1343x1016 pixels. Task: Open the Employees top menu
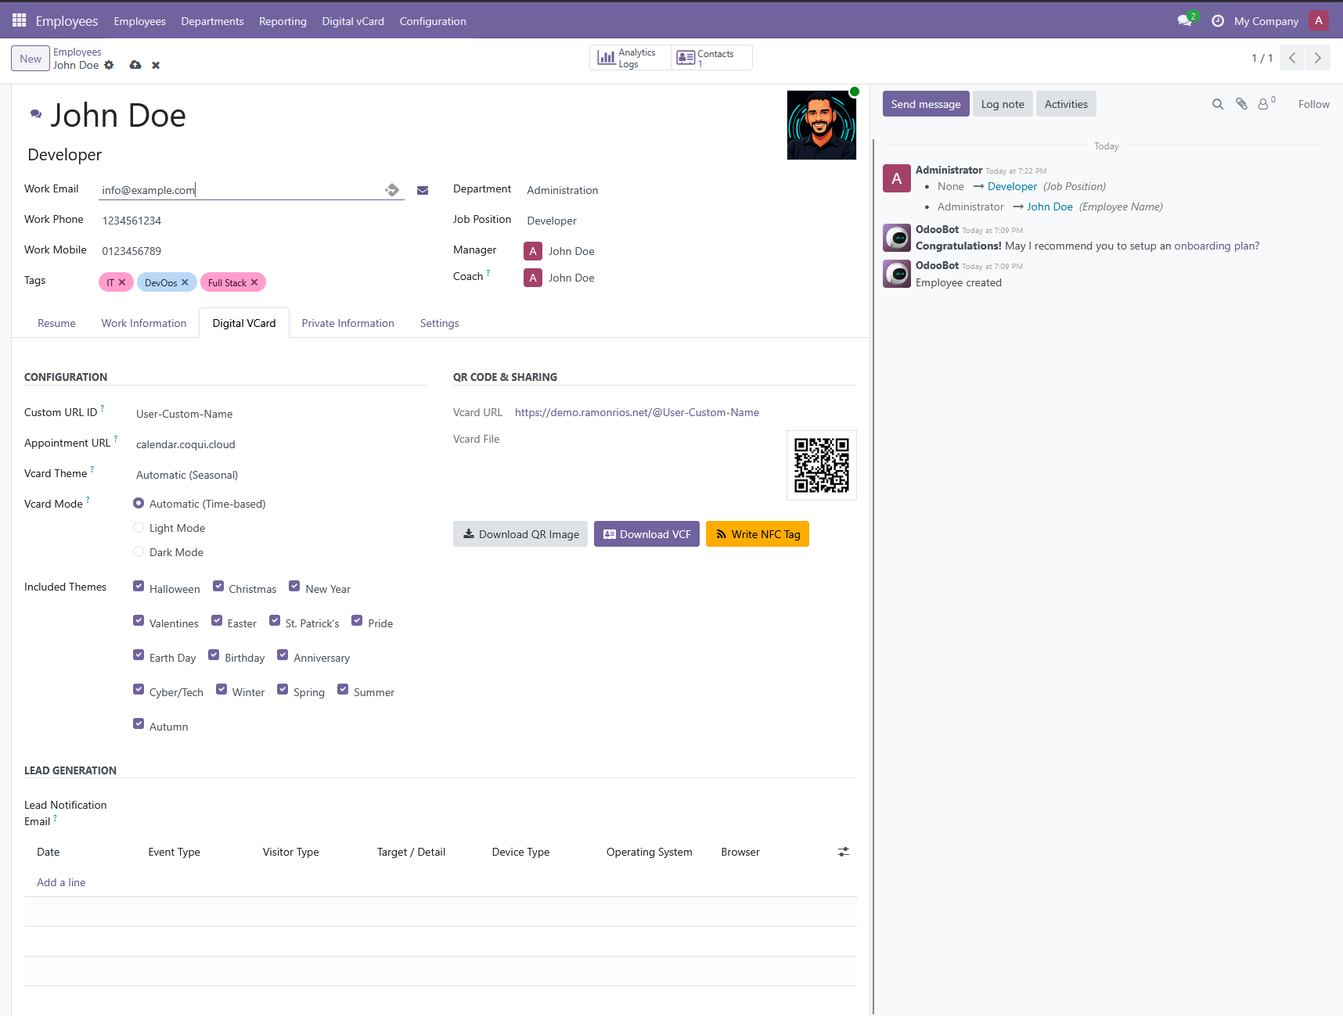click(139, 21)
